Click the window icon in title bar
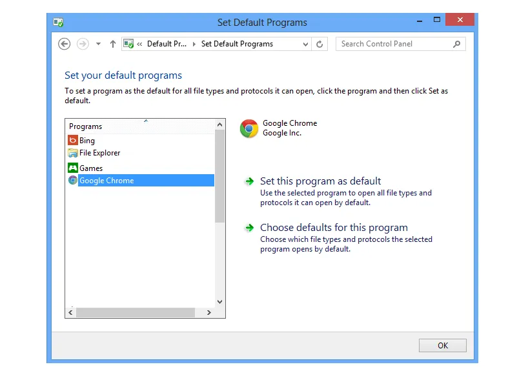Screen dimensions: 528x389 pyautogui.click(x=58, y=23)
